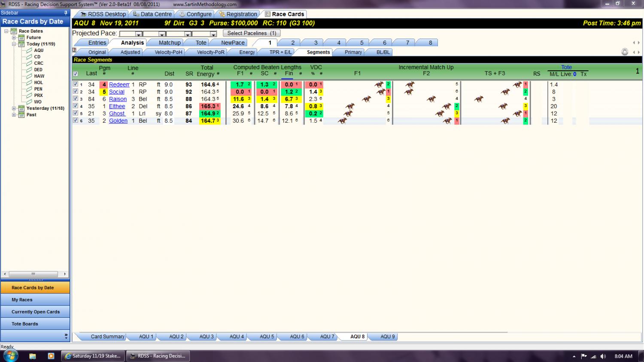
Task: Uncheck the Social row checkbox
Action: [x=76, y=92]
